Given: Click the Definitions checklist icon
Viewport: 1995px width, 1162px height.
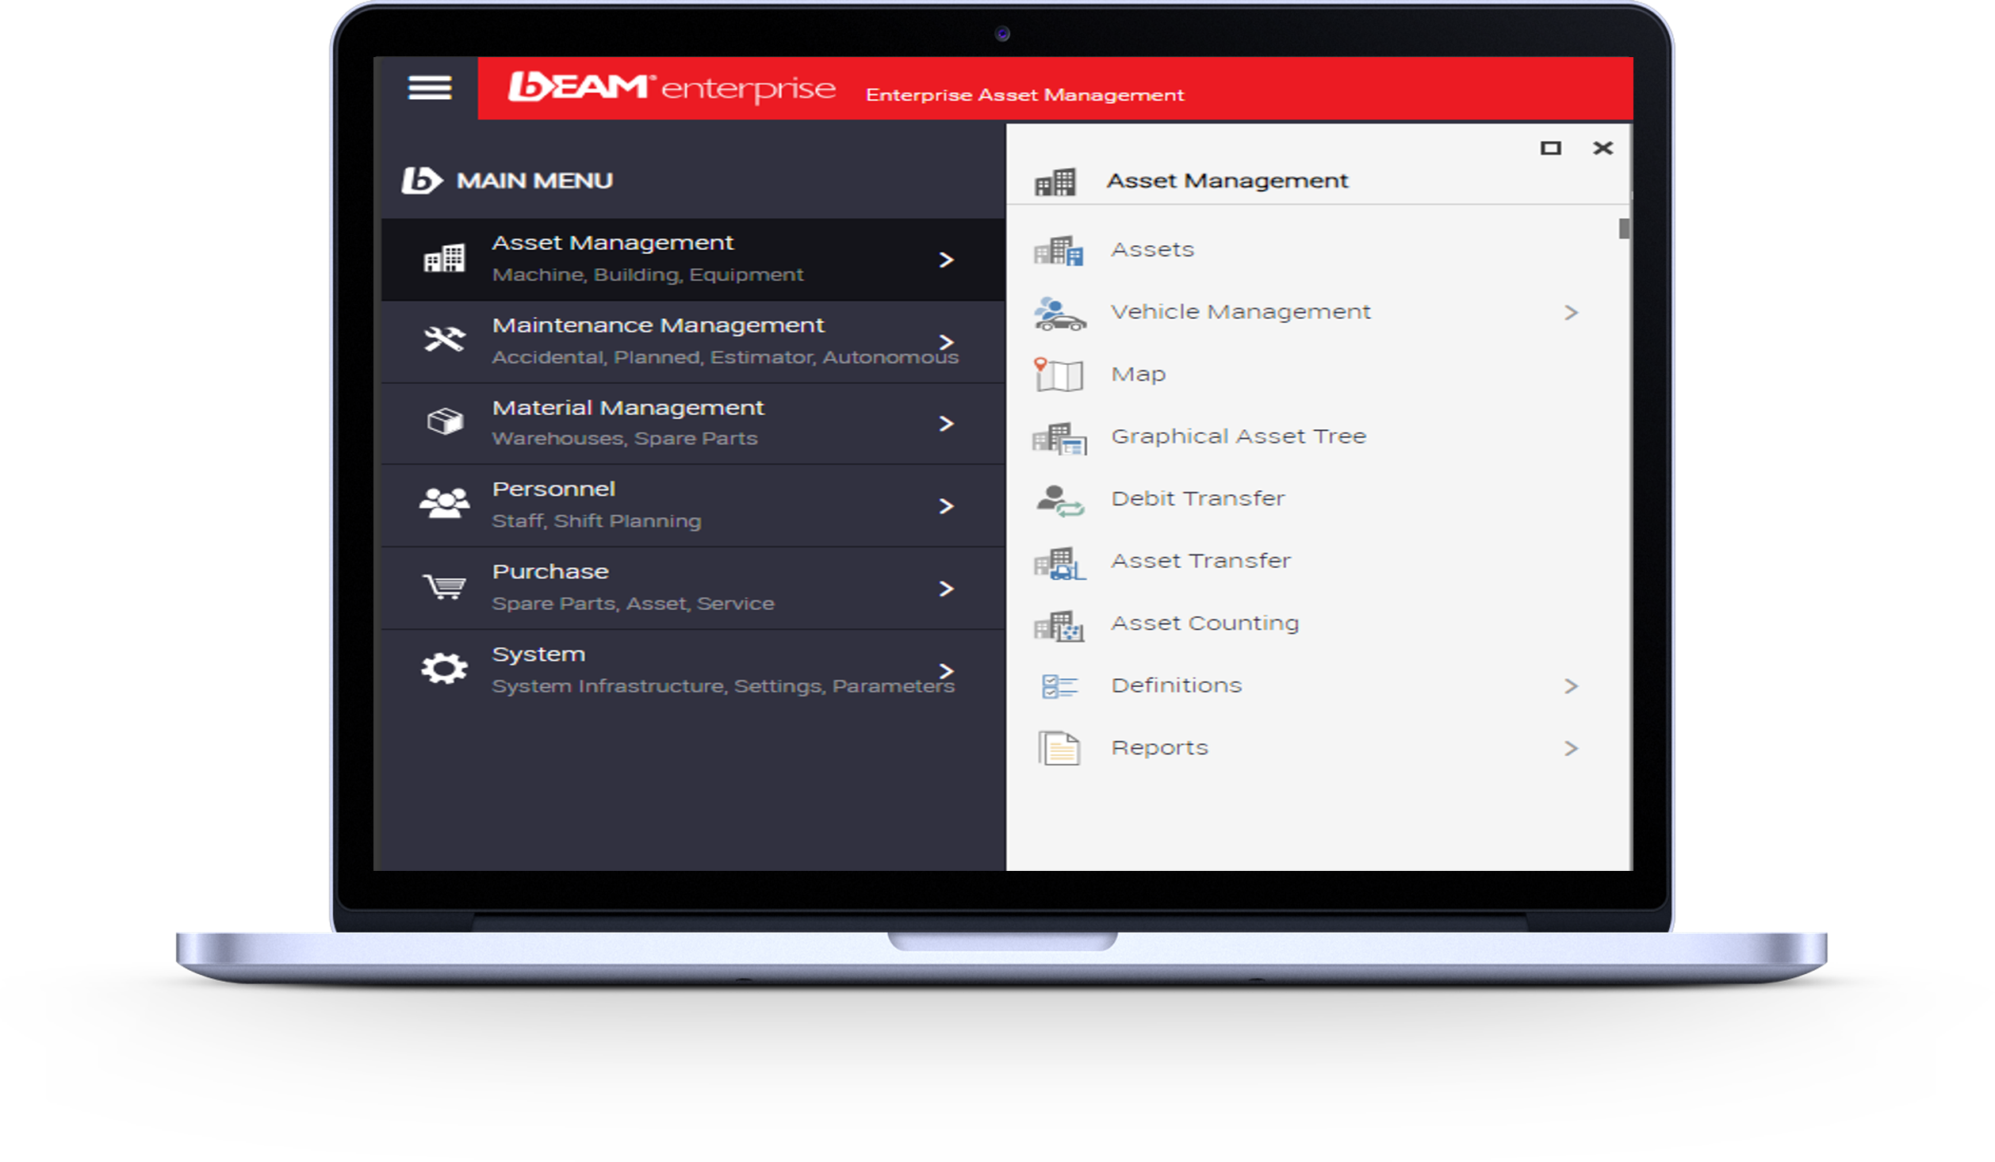Looking at the screenshot, I should coord(1059,686).
